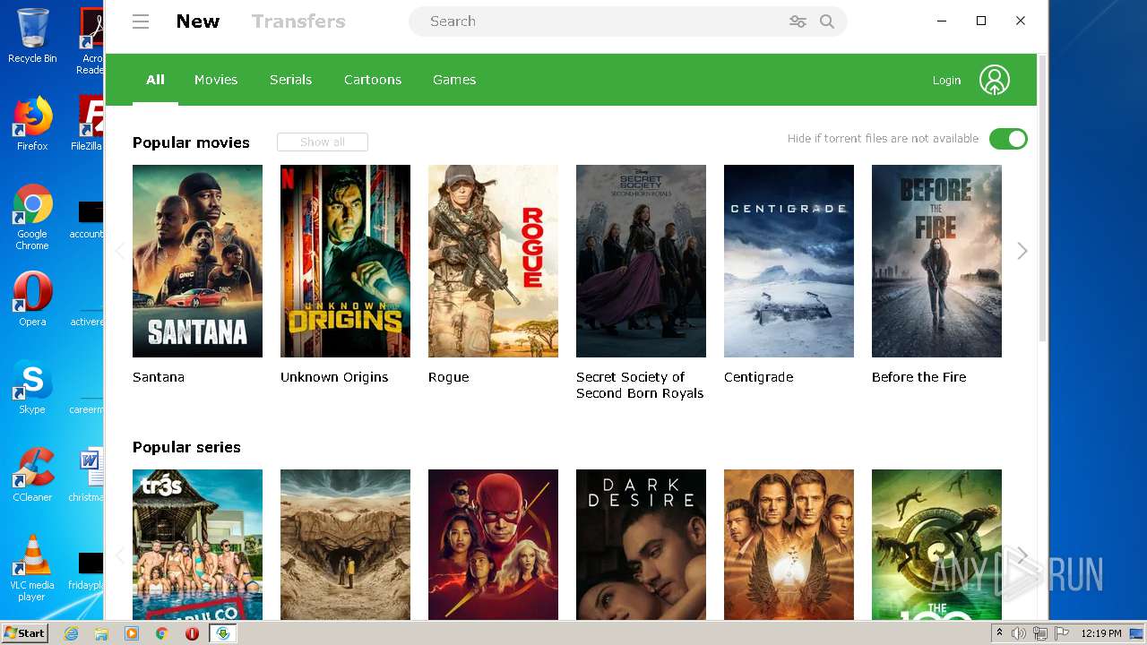Select The 100 series poster
The image size is (1147, 645).
(936, 545)
